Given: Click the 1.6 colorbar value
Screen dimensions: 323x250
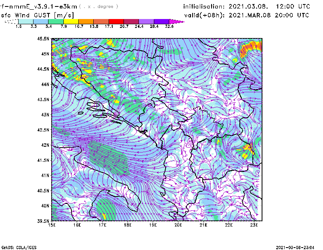Looking at the screenshot, I should (x=19, y=26).
